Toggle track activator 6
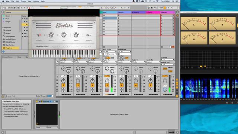Image resolution: width=238 pixels, height=134 pixels. click(122, 85)
